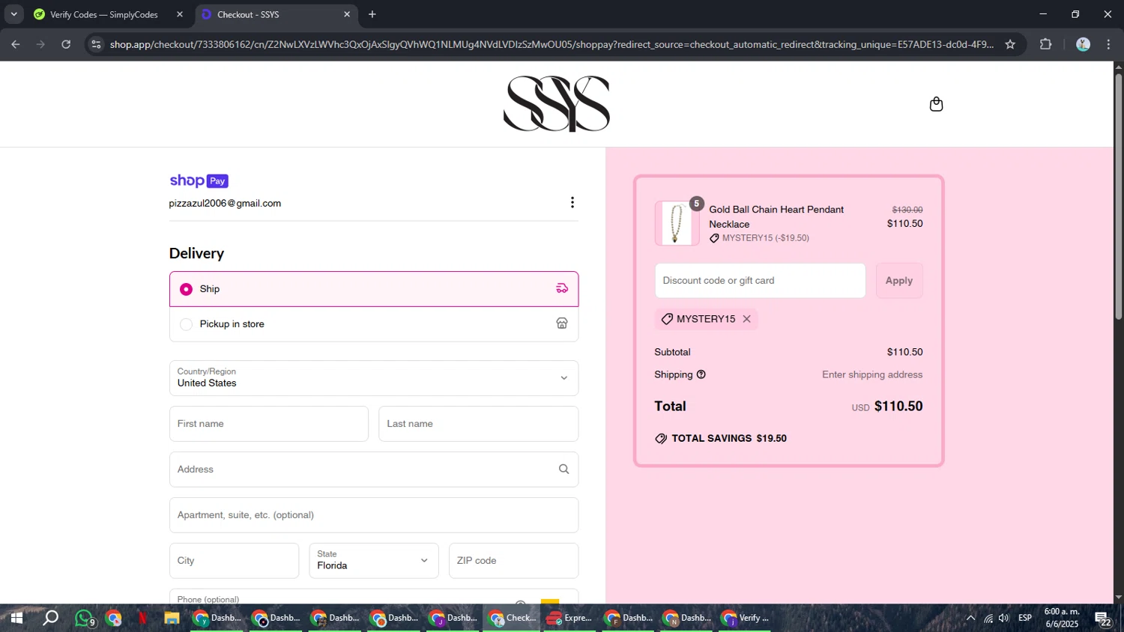
Task: Close the Verify Codes tab
Action: tap(180, 14)
